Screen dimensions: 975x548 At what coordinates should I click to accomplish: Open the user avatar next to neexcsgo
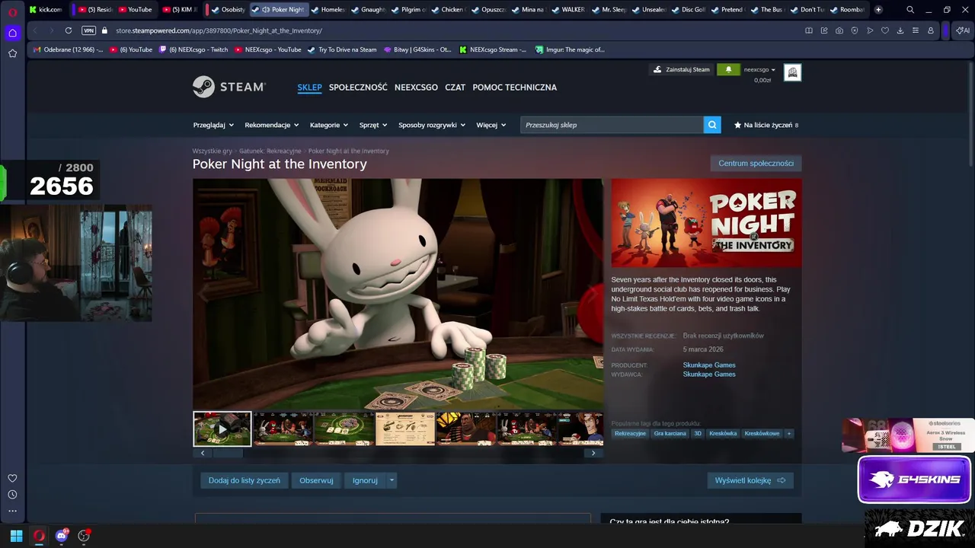pyautogui.click(x=792, y=72)
